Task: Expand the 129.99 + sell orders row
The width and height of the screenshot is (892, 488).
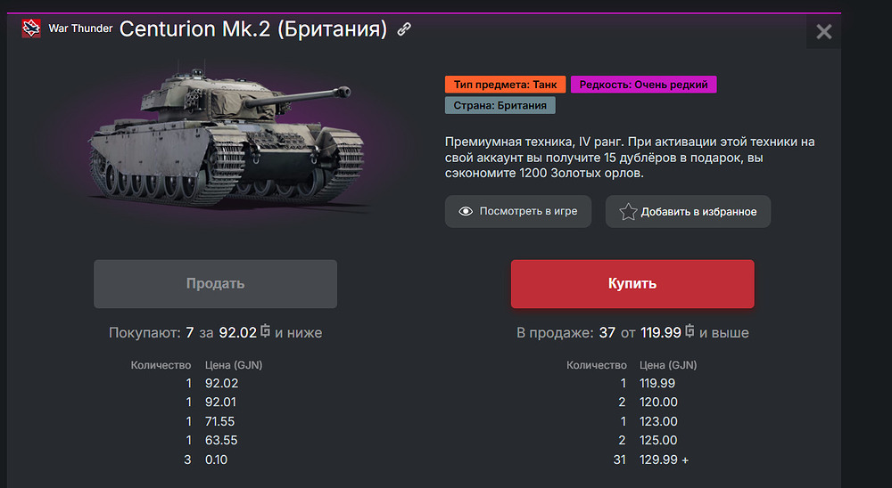Action: (x=632, y=460)
